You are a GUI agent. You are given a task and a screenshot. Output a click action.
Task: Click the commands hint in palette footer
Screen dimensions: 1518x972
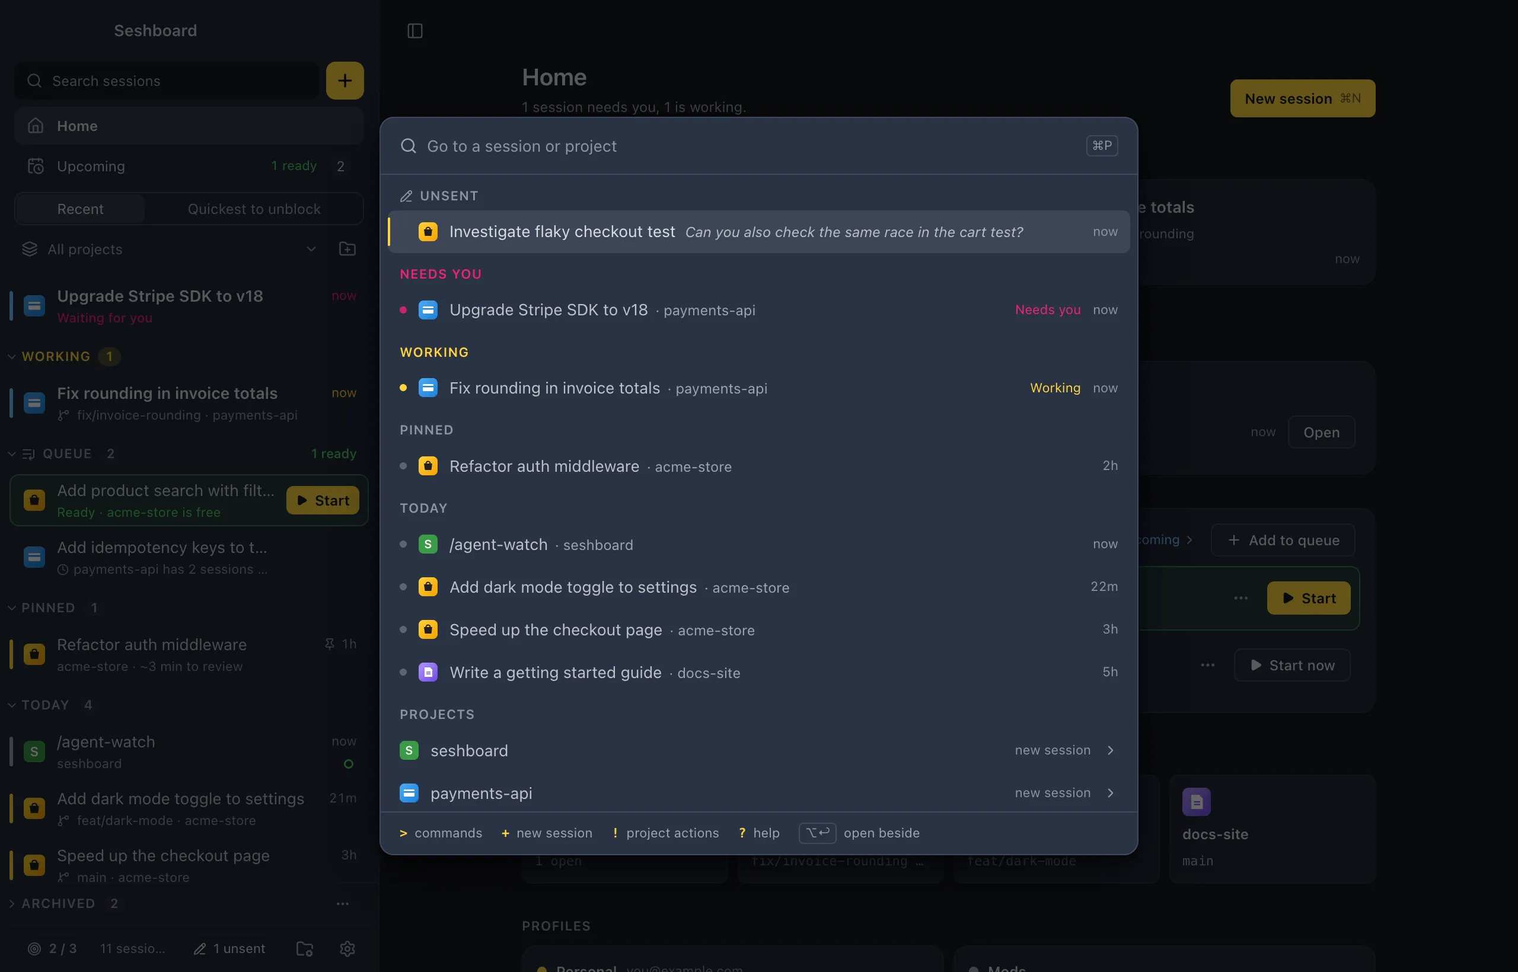click(441, 833)
